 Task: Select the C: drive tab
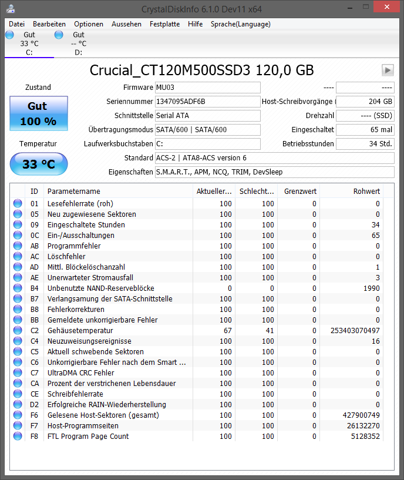point(29,43)
